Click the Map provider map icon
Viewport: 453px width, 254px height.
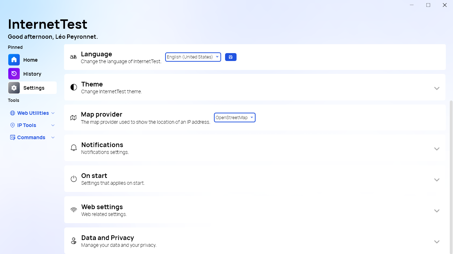73,118
